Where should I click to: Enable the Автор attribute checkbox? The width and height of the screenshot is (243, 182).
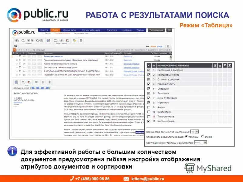click(149, 107)
